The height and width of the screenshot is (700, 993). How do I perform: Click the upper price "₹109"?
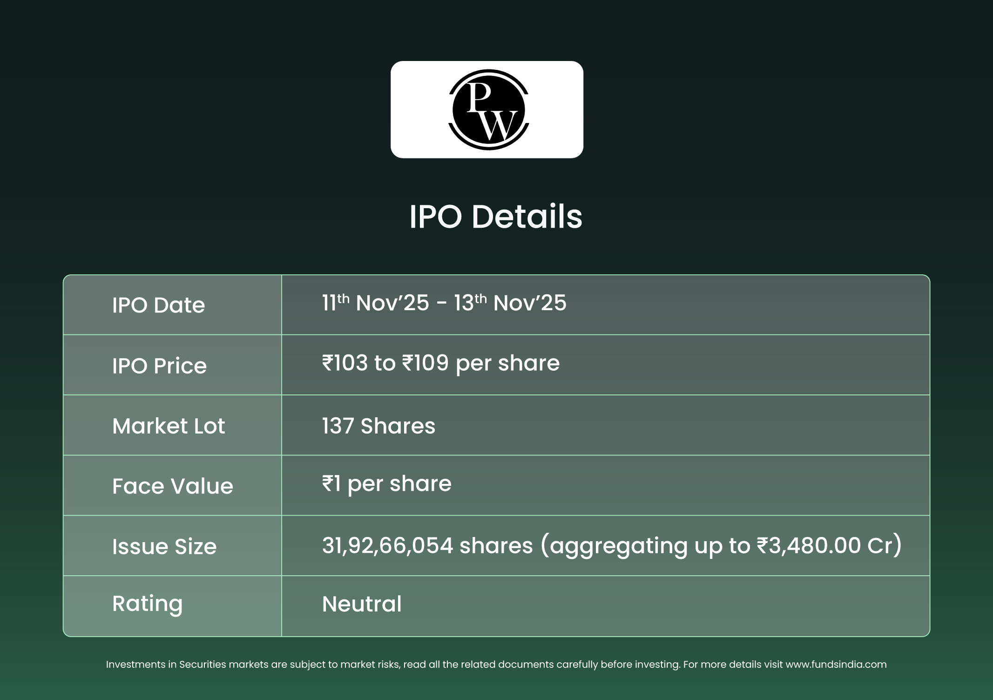(425, 363)
